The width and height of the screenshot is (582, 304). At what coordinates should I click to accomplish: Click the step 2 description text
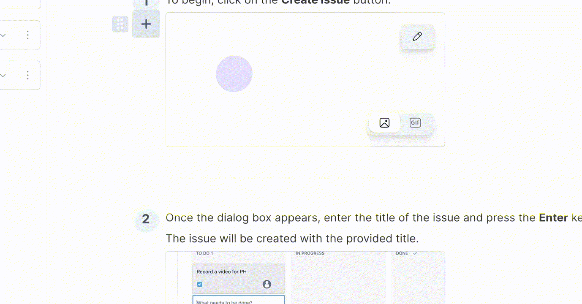[374, 228]
